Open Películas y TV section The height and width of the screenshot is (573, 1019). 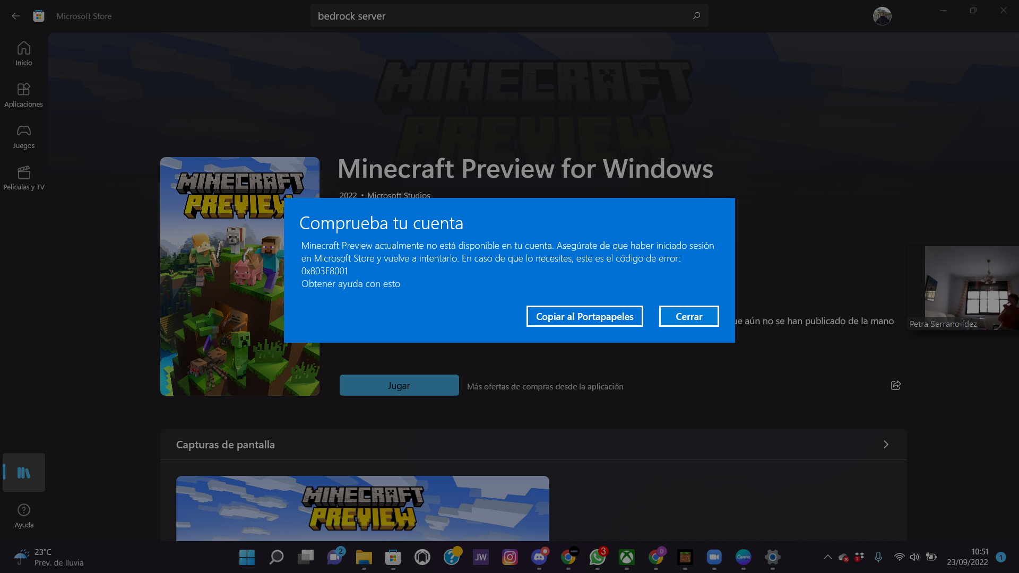click(23, 178)
